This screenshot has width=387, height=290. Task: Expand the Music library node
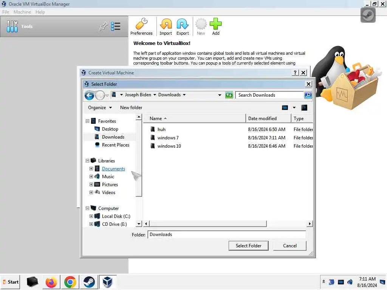coord(91,177)
